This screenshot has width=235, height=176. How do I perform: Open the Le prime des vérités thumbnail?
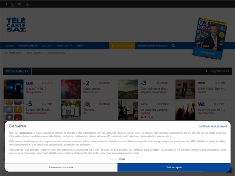[185, 110]
